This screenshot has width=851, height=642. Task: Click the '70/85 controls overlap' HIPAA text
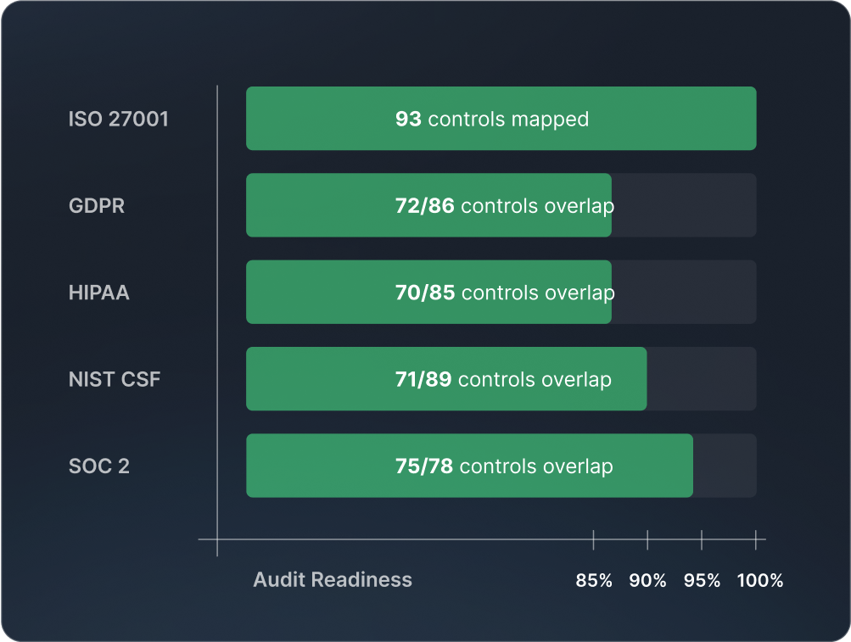504,293
